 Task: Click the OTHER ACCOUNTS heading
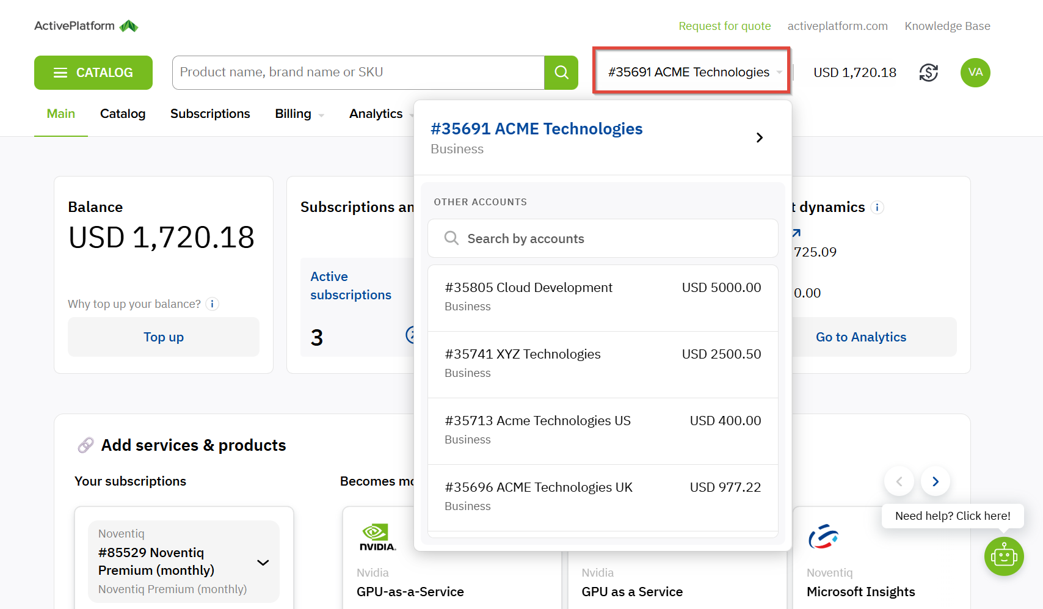pos(480,202)
